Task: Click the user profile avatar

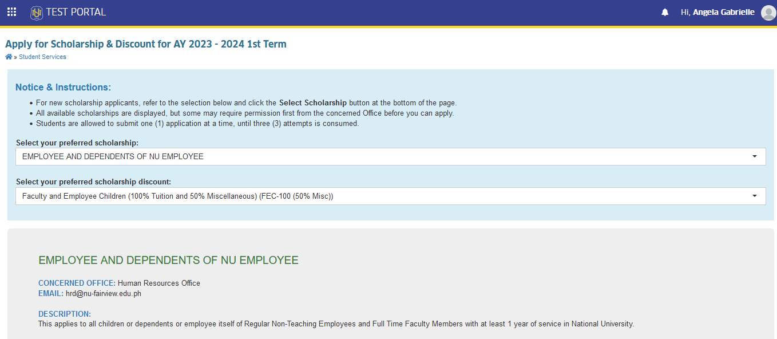Action: click(768, 13)
